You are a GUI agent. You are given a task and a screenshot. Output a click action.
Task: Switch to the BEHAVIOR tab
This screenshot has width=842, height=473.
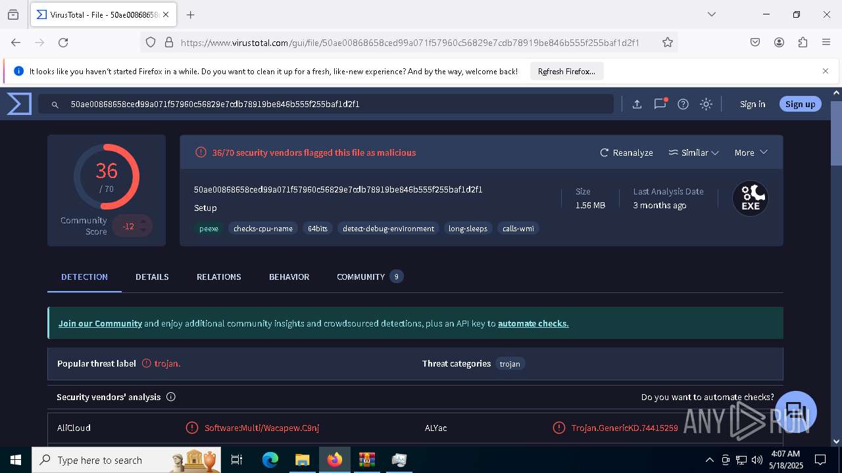click(289, 277)
